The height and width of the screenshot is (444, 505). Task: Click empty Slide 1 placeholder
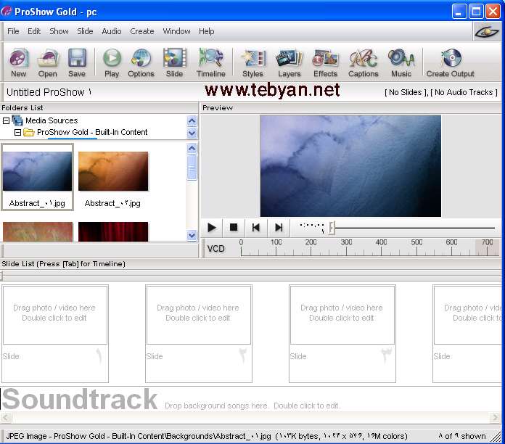[54, 333]
